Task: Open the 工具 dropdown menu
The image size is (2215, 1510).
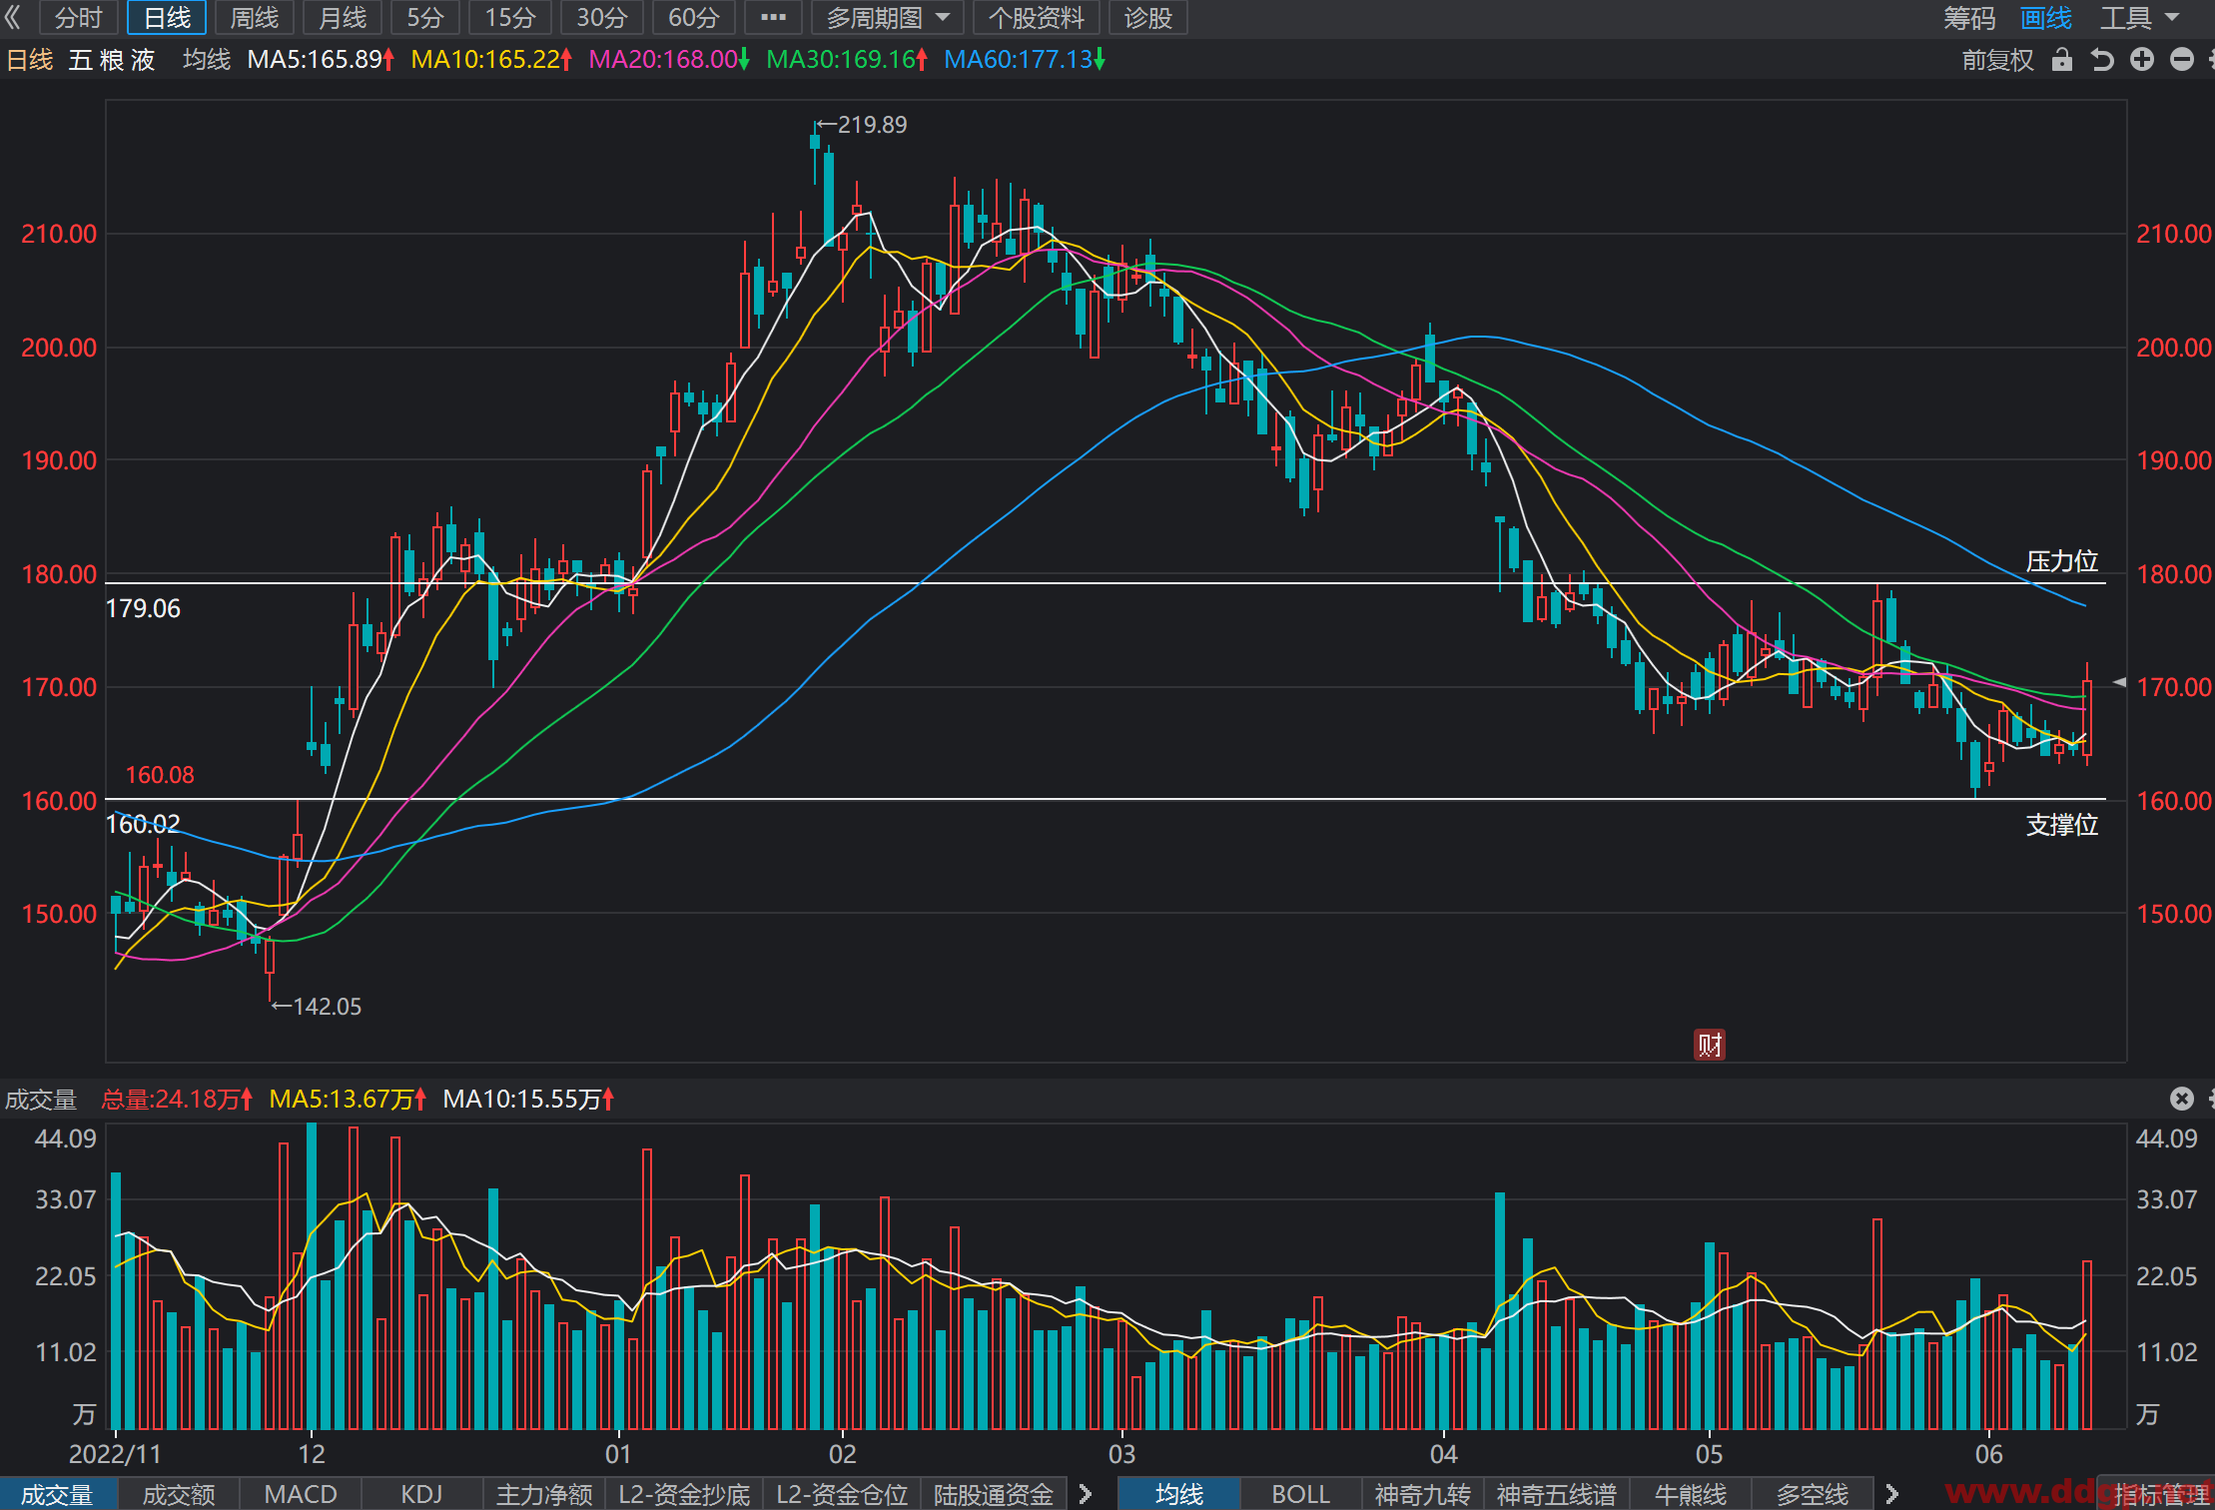Action: pos(2139,18)
